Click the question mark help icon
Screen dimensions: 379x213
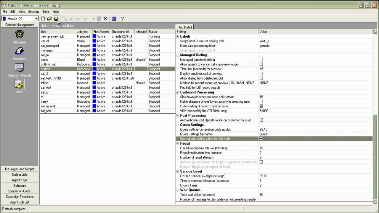[122, 19]
